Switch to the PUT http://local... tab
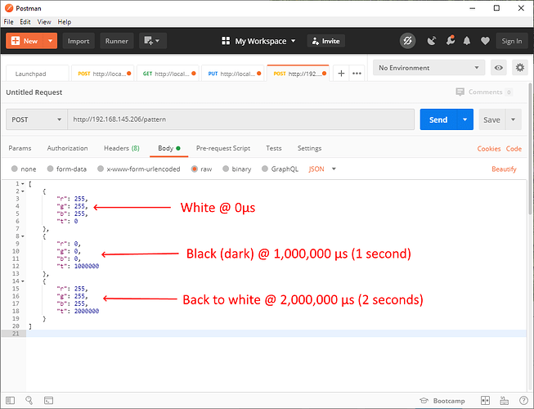 (233, 74)
